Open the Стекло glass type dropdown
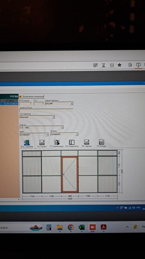This screenshot has width=145, height=259. [x=41, y=127]
